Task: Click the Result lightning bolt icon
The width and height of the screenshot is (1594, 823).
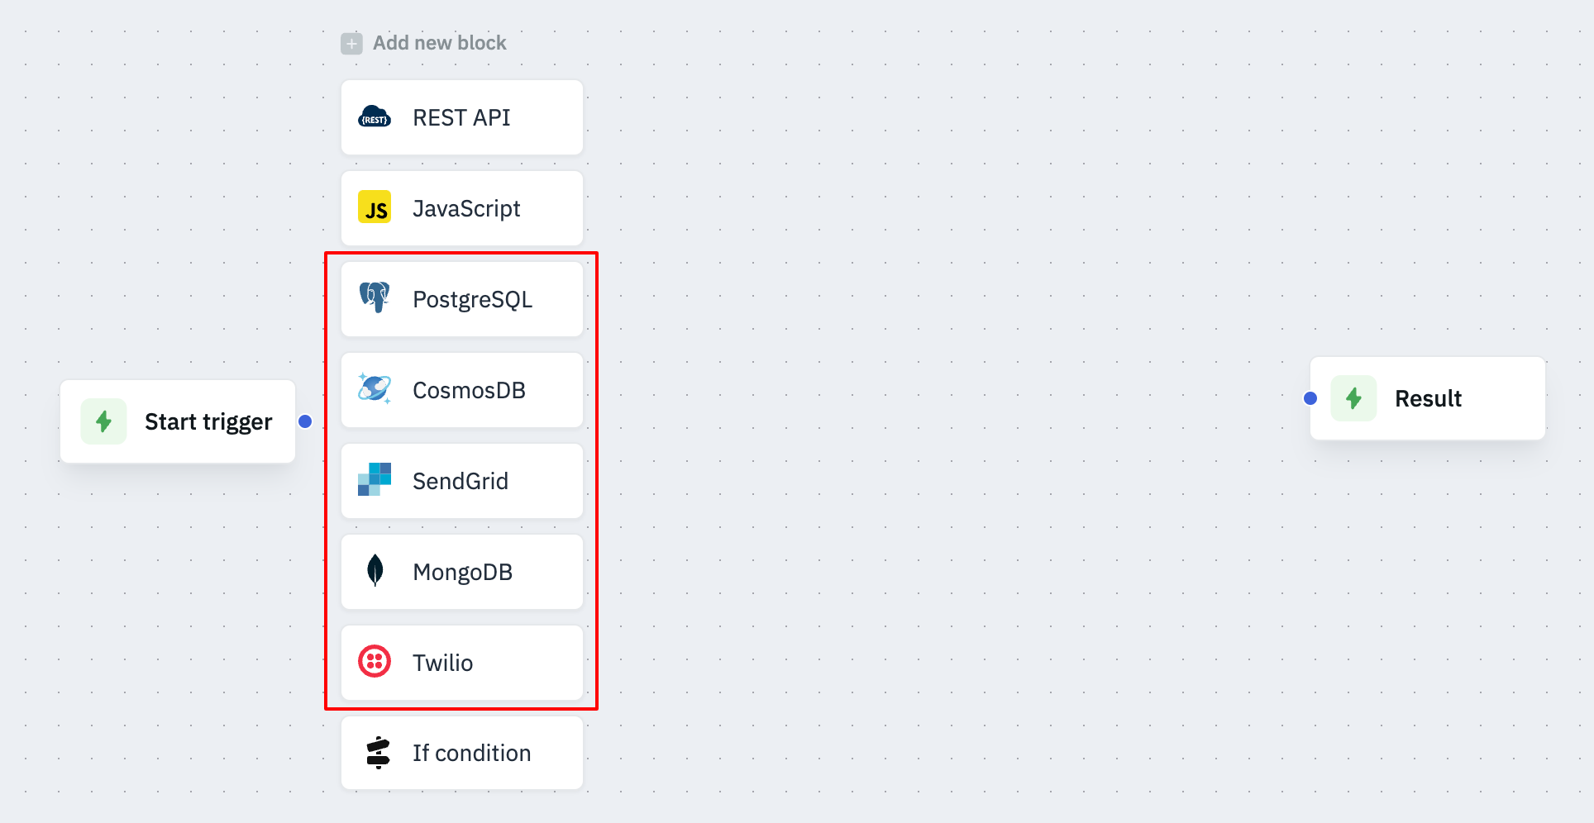Action: [1353, 398]
